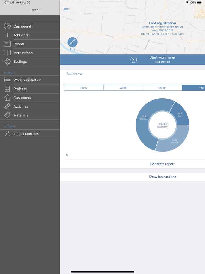
Task: Switch to the Week tab
Action: 123,88
